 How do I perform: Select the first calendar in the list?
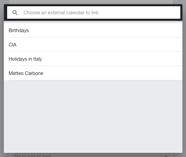(x=19, y=30)
